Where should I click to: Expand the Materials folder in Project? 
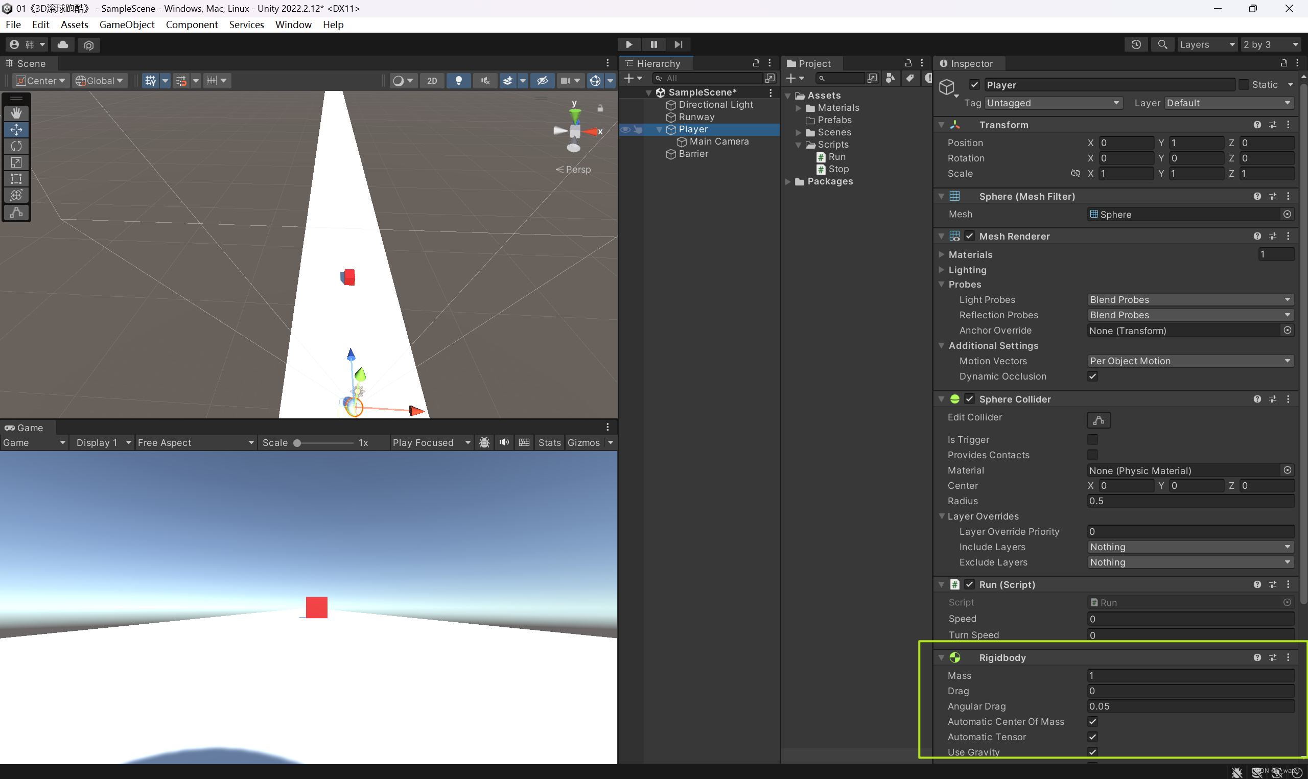coord(799,108)
